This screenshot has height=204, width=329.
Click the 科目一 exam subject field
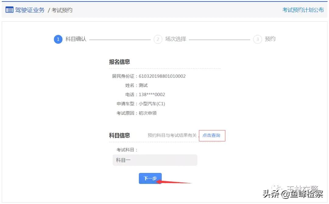(x=155, y=160)
